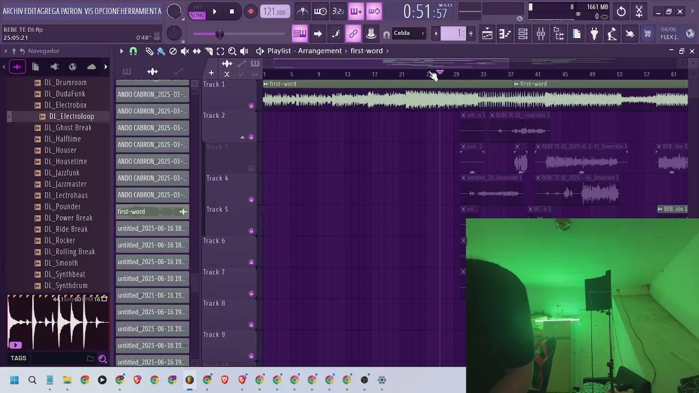Click the browser search magnifier near TAGS
This screenshot has width=699, height=393.
[x=103, y=359]
